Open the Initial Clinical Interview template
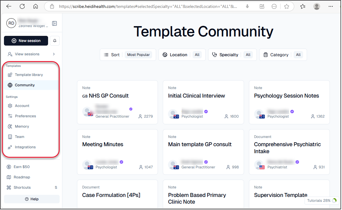 203,102
